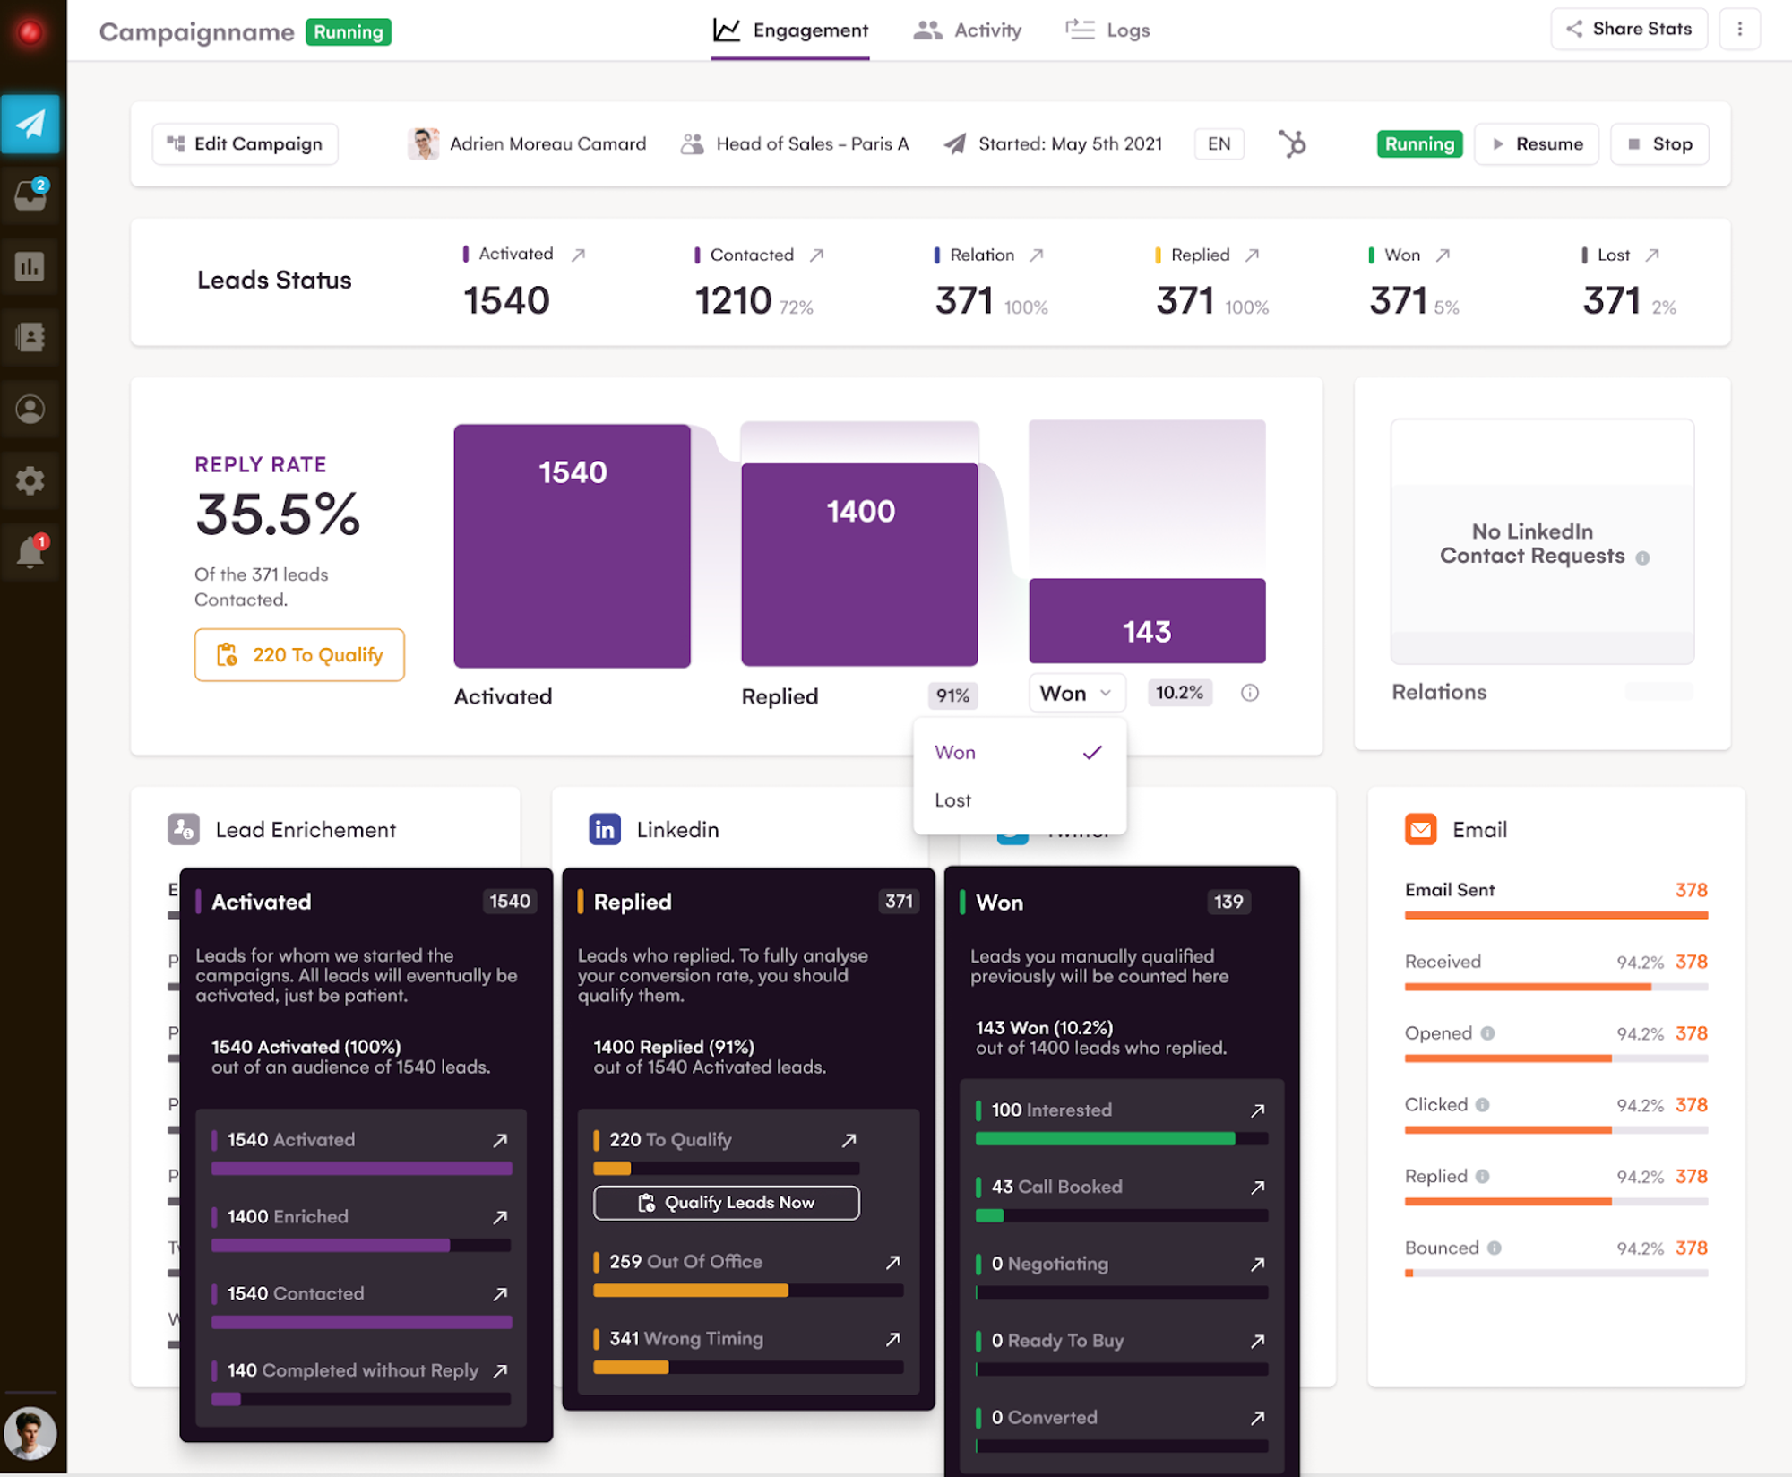Open the settings gear in sidebar
Image resolution: width=1792 pixels, height=1477 pixels.
pyautogui.click(x=30, y=480)
